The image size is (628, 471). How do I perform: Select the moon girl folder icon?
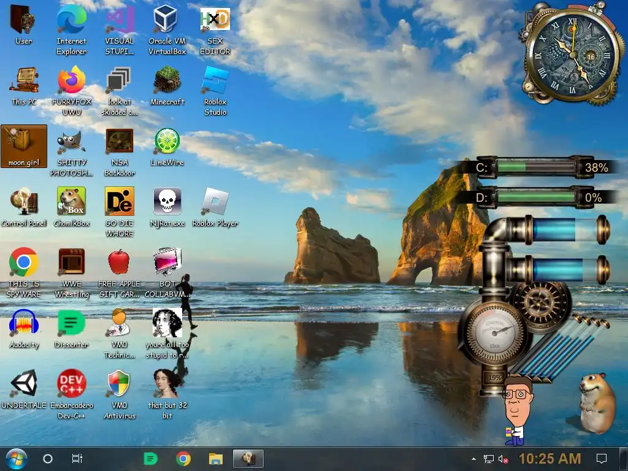coord(24,146)
